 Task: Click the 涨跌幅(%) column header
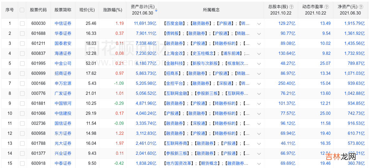click(113, 10)
